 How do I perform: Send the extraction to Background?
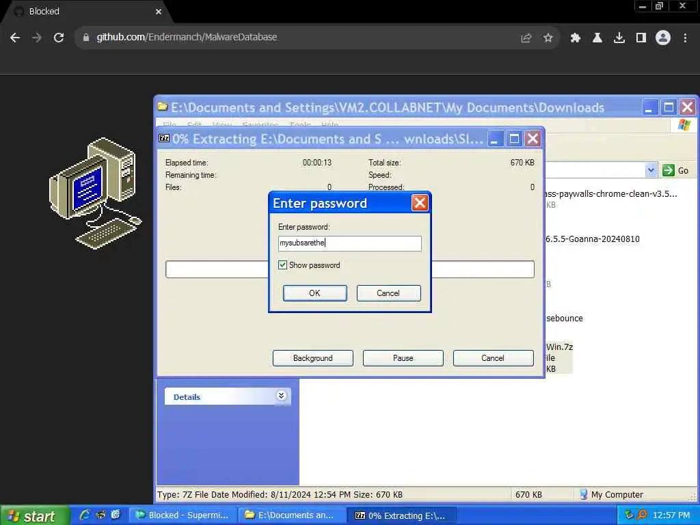pos(313,358)
